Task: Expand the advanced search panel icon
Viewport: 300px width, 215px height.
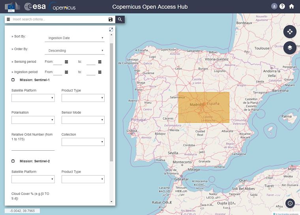Action: tap(111, 30)
